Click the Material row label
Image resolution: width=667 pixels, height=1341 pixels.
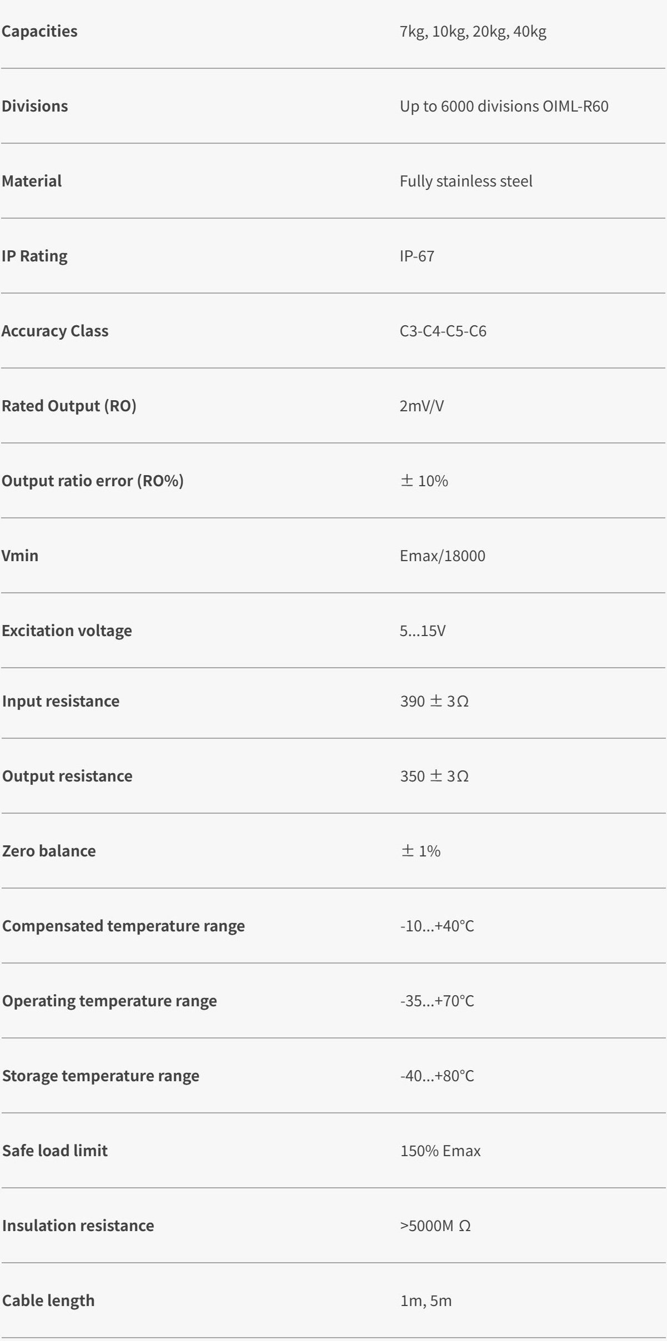(32, 181)
